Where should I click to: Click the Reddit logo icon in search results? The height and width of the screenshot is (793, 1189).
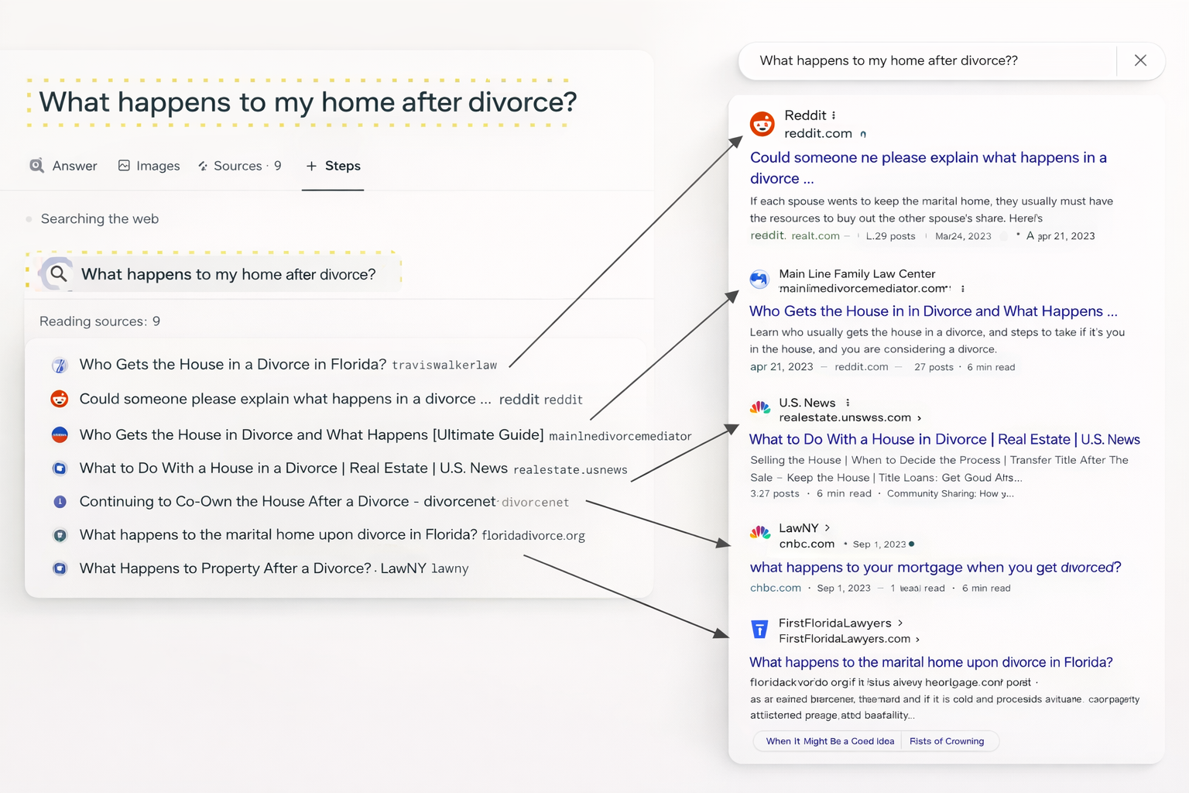point(762,124)
